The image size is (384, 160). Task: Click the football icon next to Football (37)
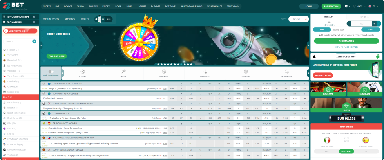coord(4,50)
